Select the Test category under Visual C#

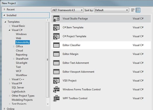18,67
